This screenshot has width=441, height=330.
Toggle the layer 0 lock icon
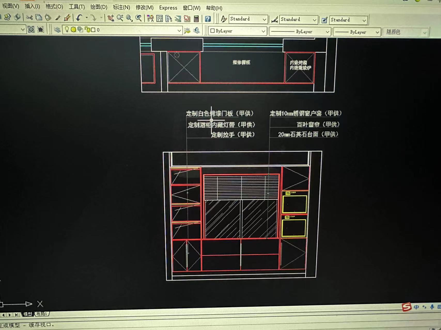(87, 30)
